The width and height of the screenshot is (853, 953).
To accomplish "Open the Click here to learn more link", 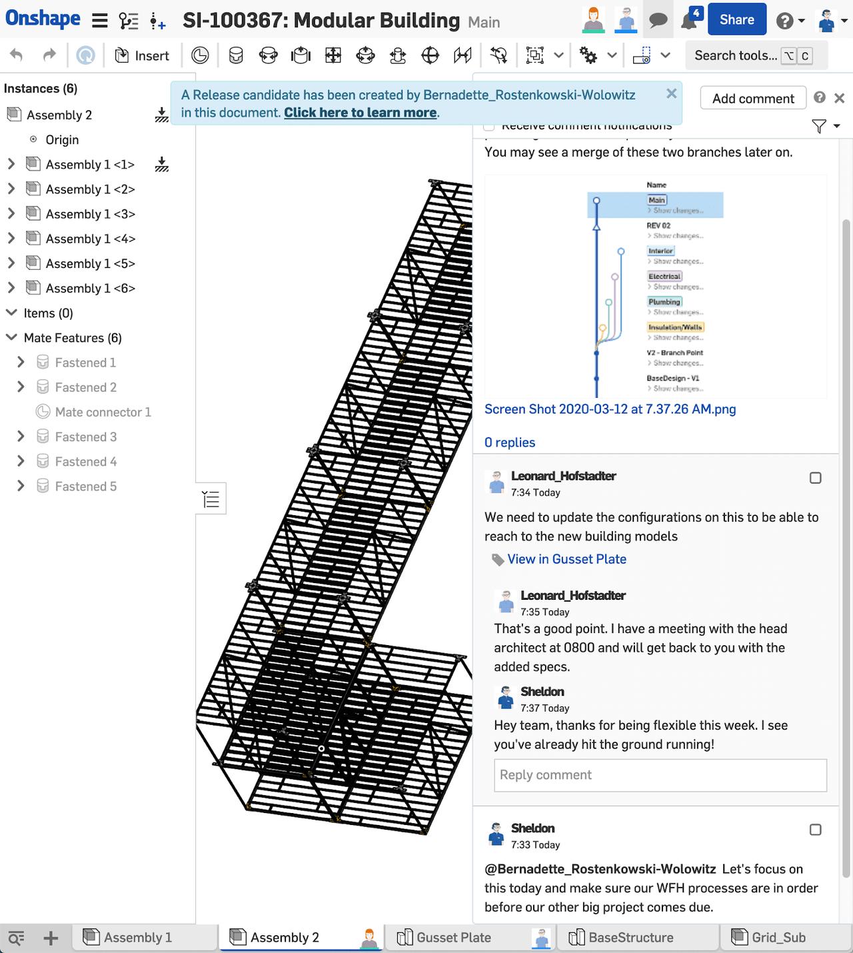I will tap(360, 113).
